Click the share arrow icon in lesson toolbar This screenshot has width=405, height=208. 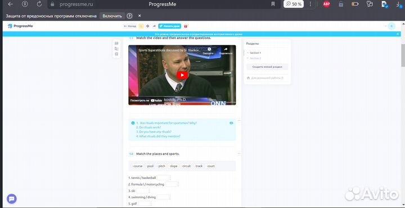click(154, 26)
